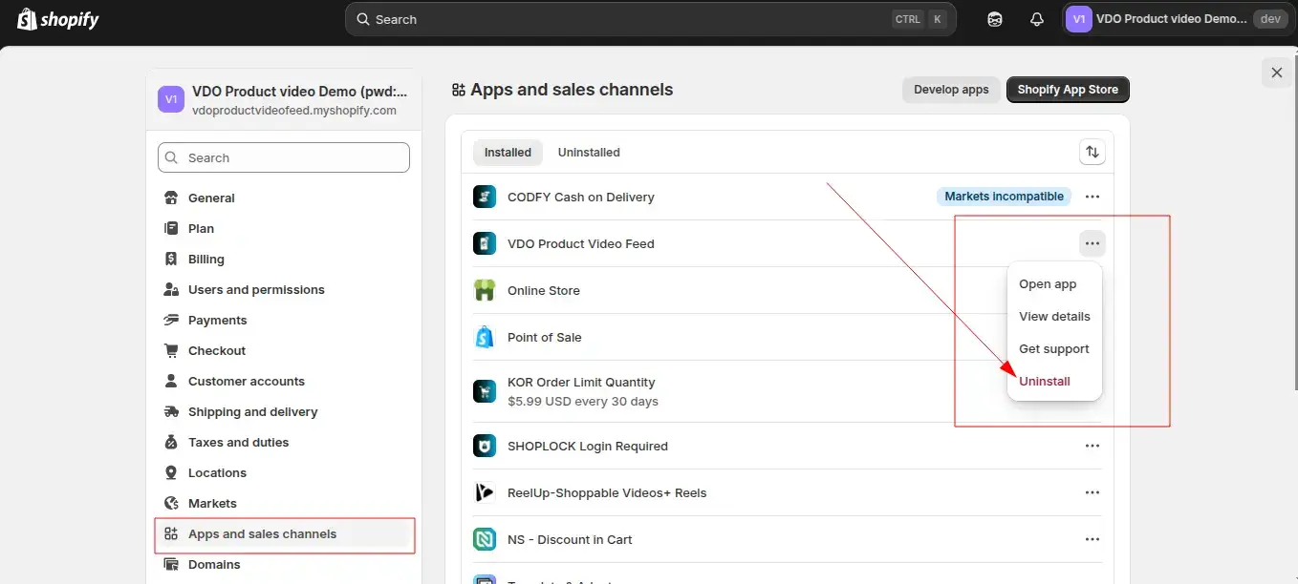
Task: Click the ReelUp Shoppable Videos app icon
Action: [485, 492]
